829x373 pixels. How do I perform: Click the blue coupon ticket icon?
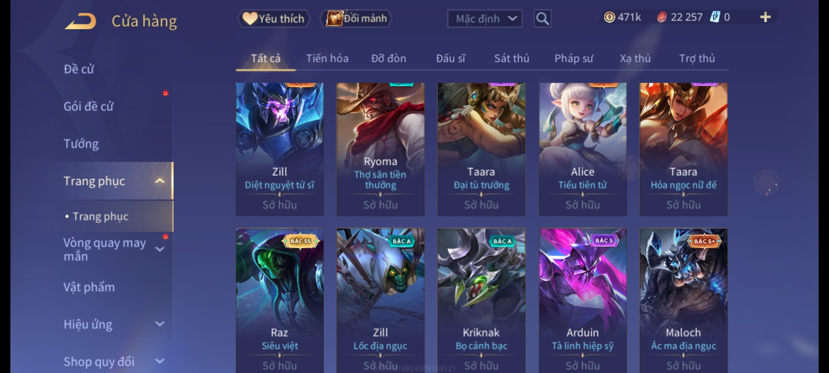click(x=715, y=17)
